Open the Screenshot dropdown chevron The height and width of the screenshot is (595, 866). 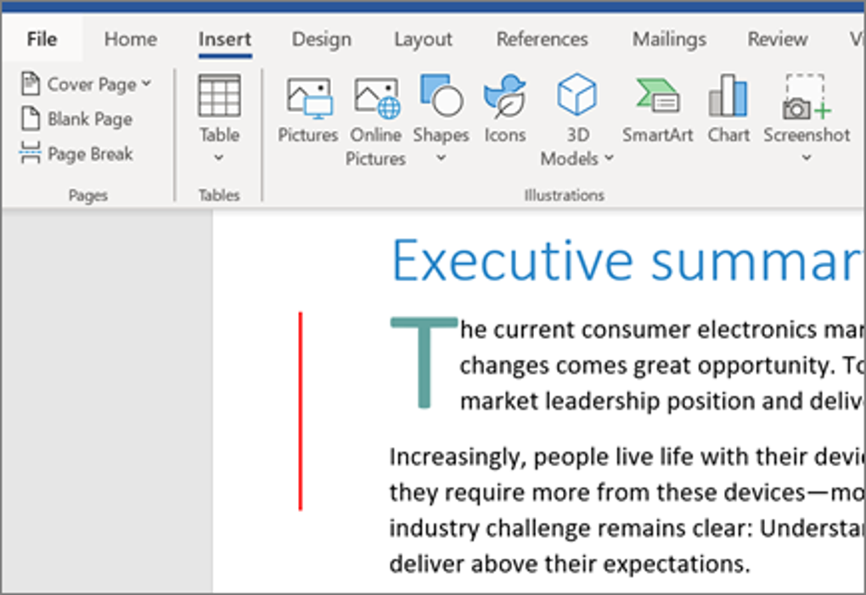click(805, 159)
